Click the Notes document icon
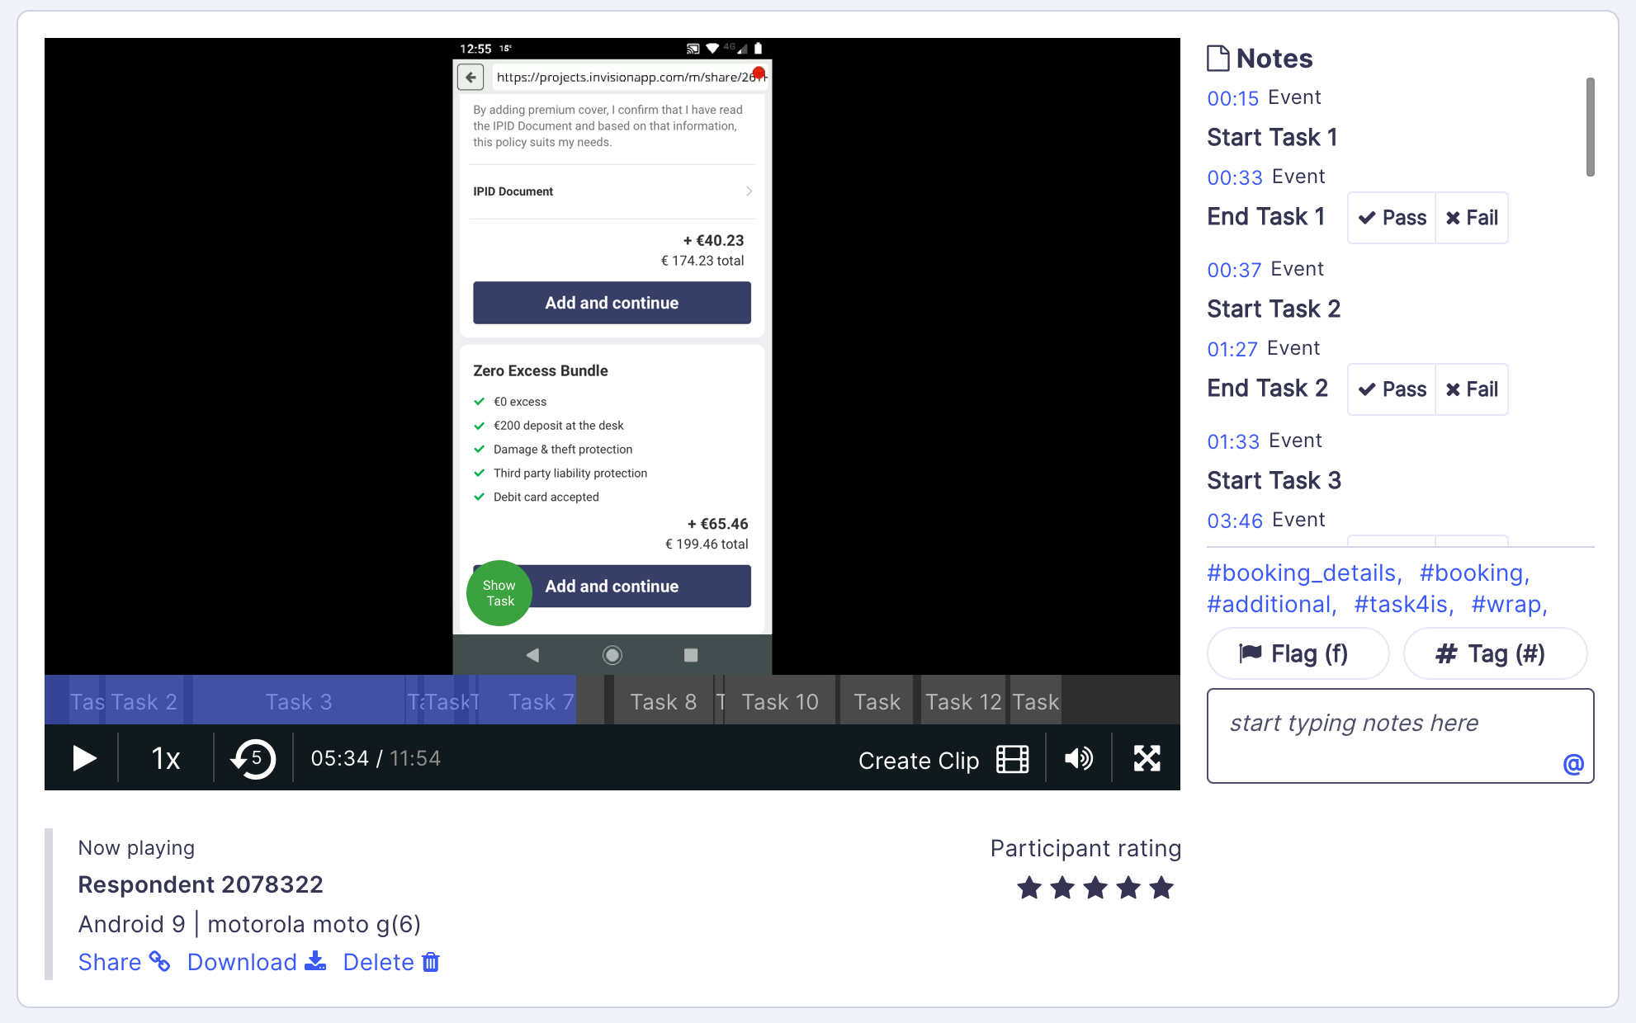 pyautogui.click(x=1218, y=59)
